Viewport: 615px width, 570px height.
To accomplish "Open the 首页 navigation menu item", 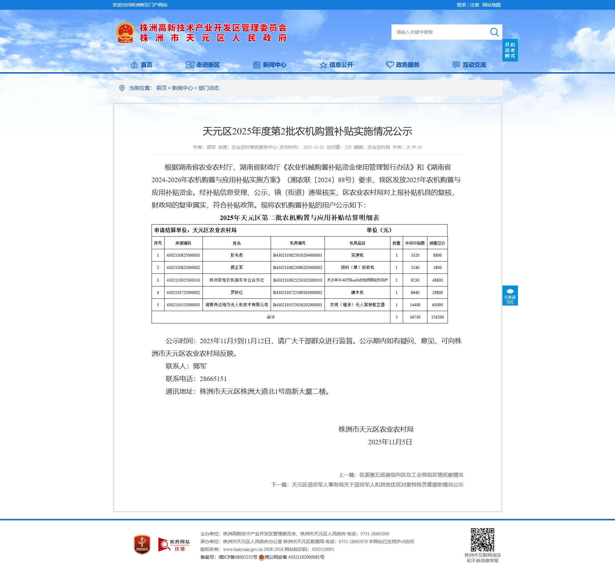I will pos(141,65).
